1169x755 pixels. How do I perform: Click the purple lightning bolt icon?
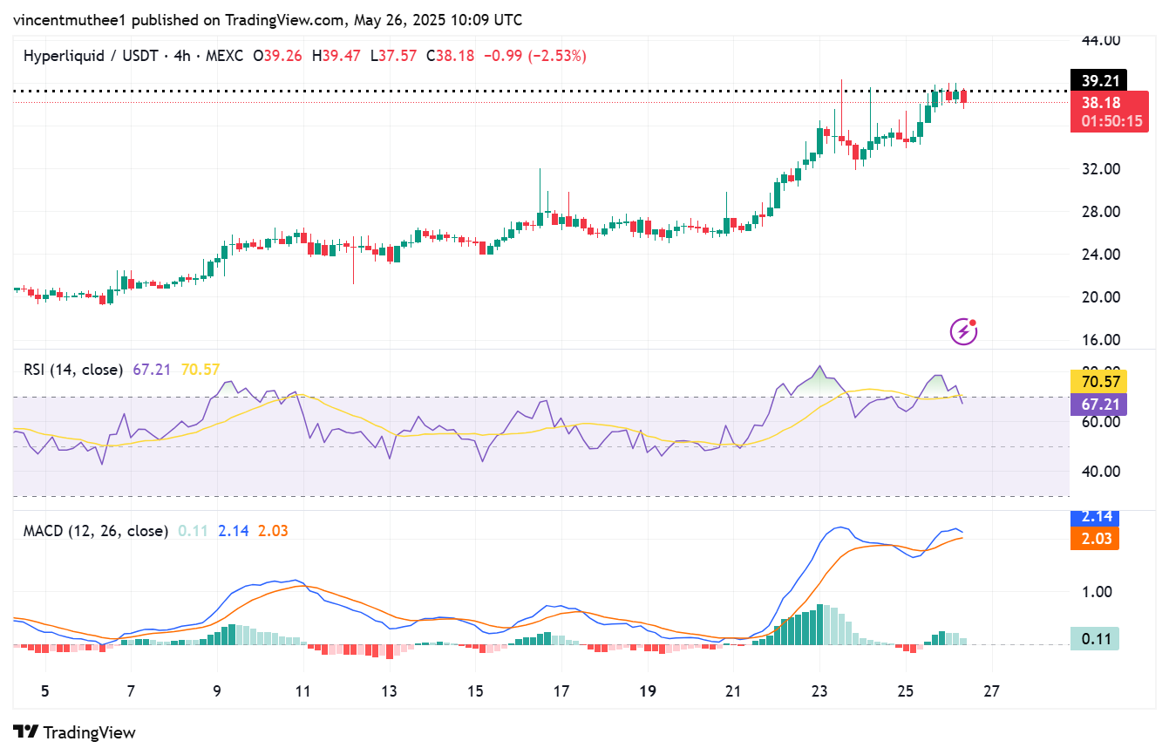[x=963, y=331]
